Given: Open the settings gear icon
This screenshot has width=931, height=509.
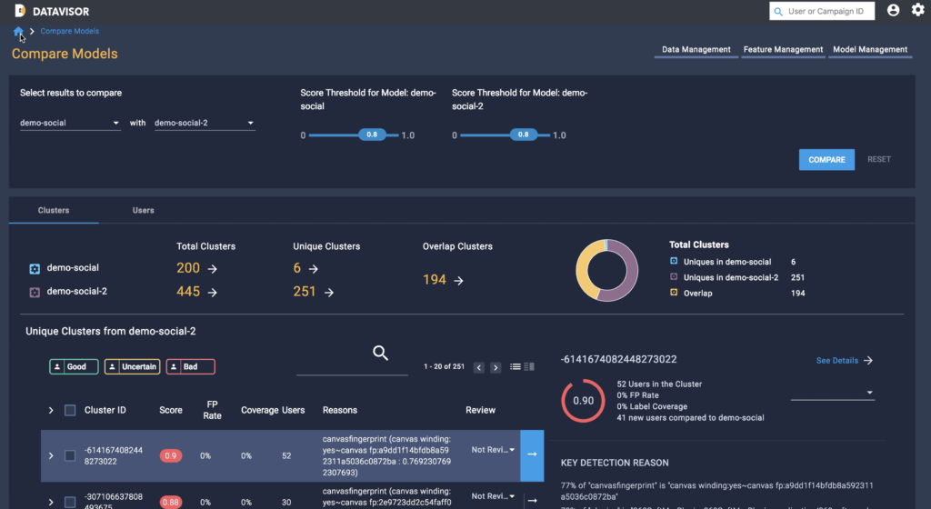Looking at the screenshot, I should [x=918, y=10].
